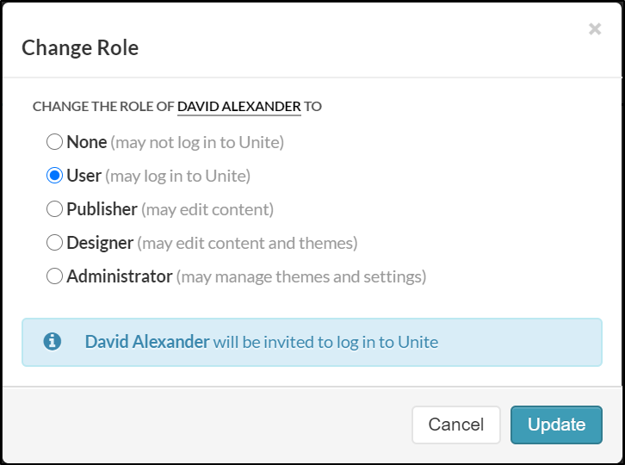Click the "may manage themes and settings" description
The height and width of the screenshot is (465, 625).
(301, 276)
